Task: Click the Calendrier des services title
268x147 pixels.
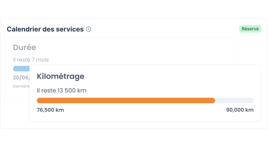Action: pos(45,29)
